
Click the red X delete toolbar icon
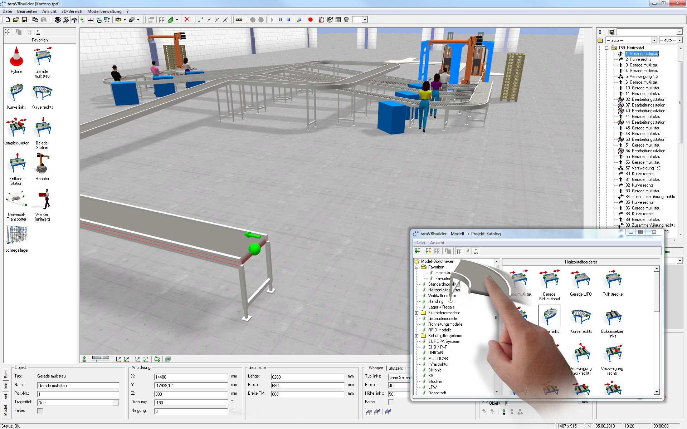[187, 20]
